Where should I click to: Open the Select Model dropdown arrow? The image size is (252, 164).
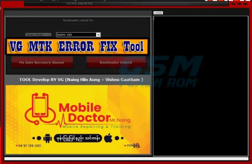pyautogui.click(x=98, y=35)
